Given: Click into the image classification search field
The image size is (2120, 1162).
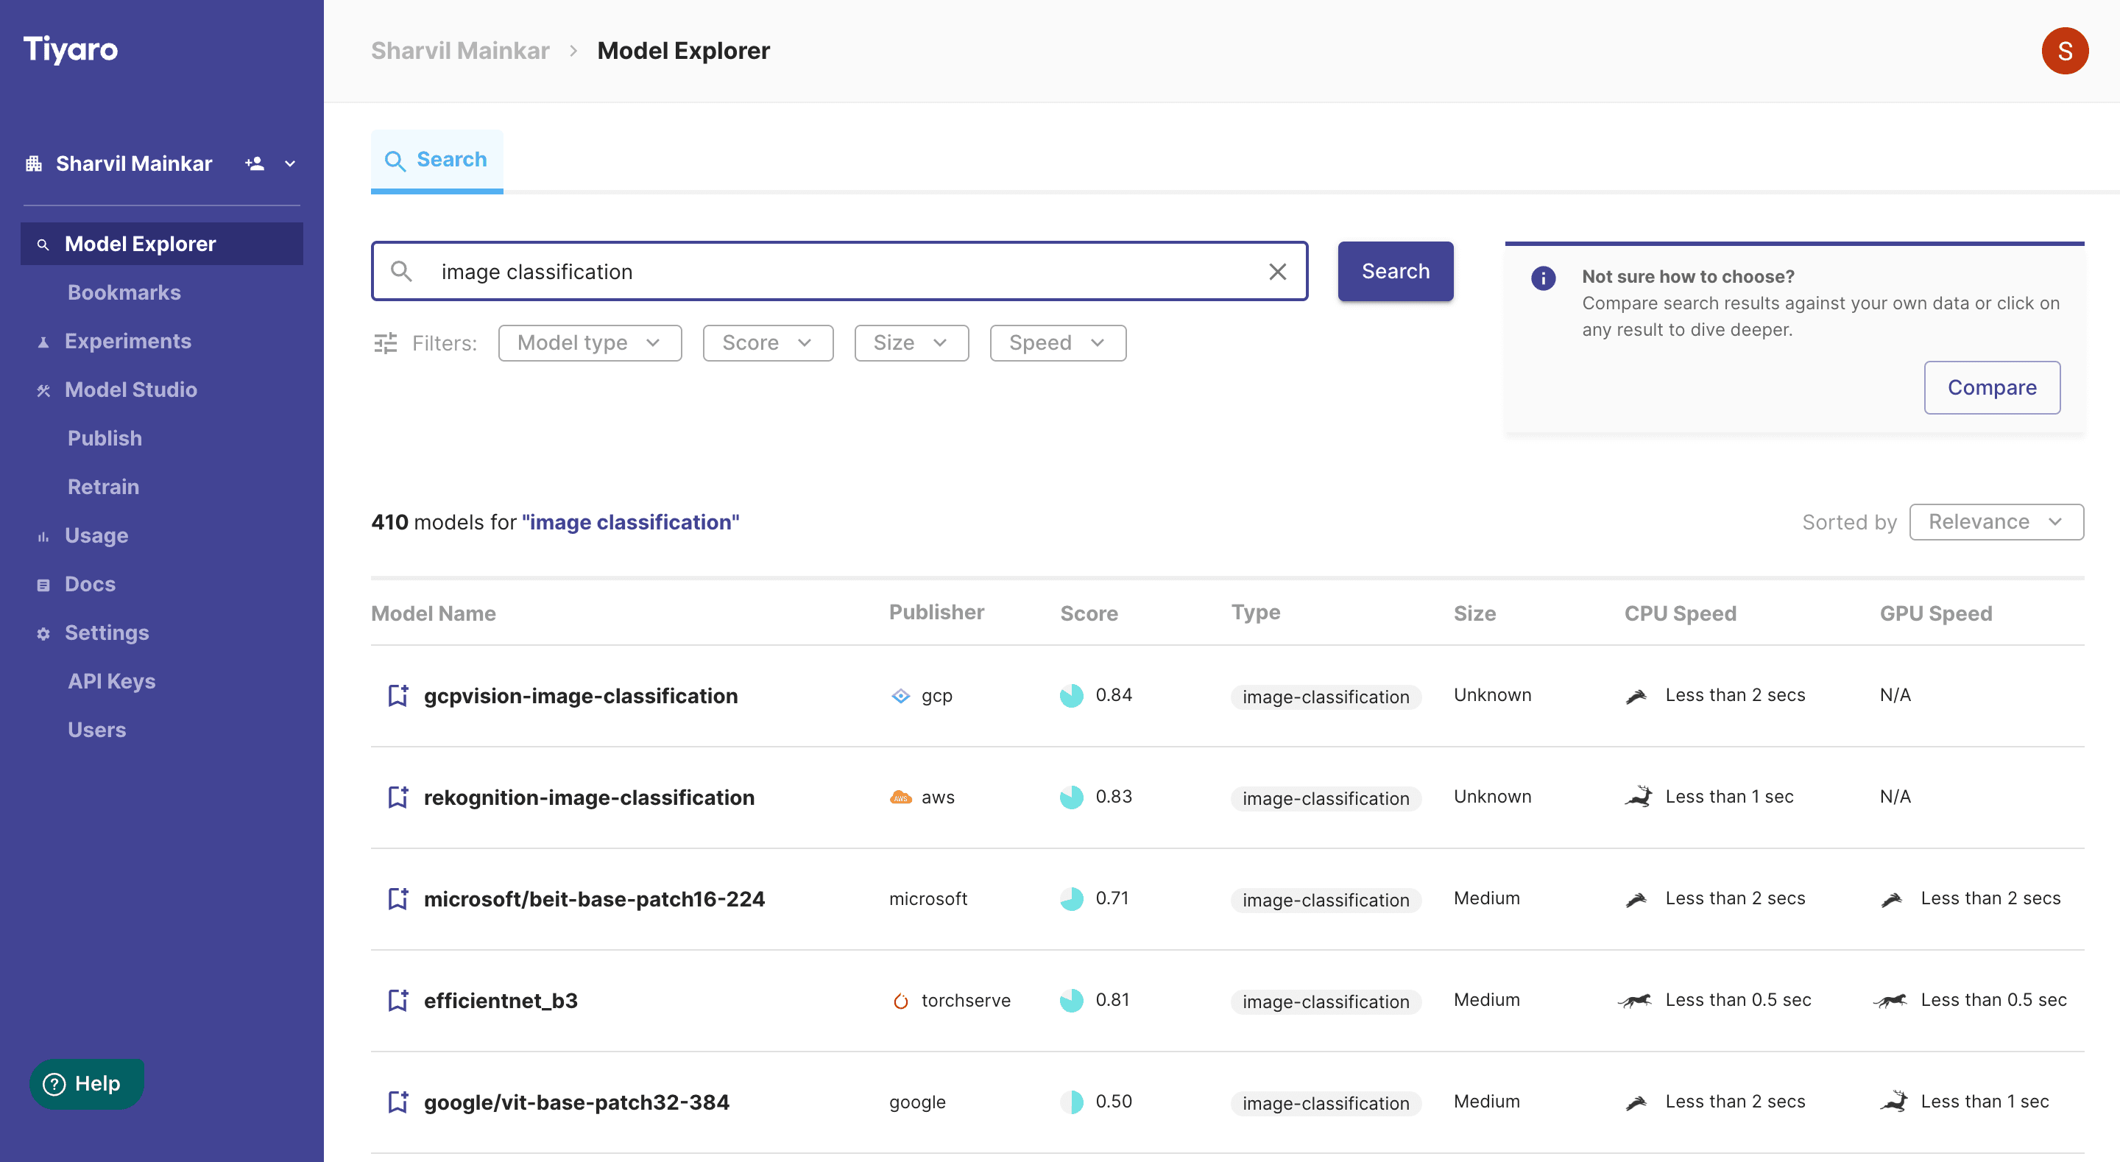Looking at the screenshot, I should click(x=839, y=271).
